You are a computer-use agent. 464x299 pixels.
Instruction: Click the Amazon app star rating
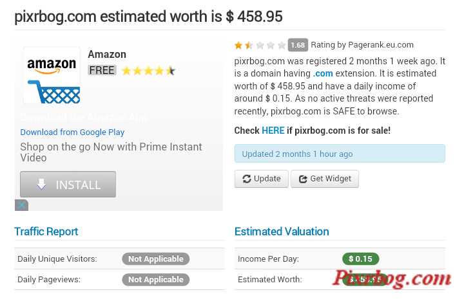click(x=149, y=71)
